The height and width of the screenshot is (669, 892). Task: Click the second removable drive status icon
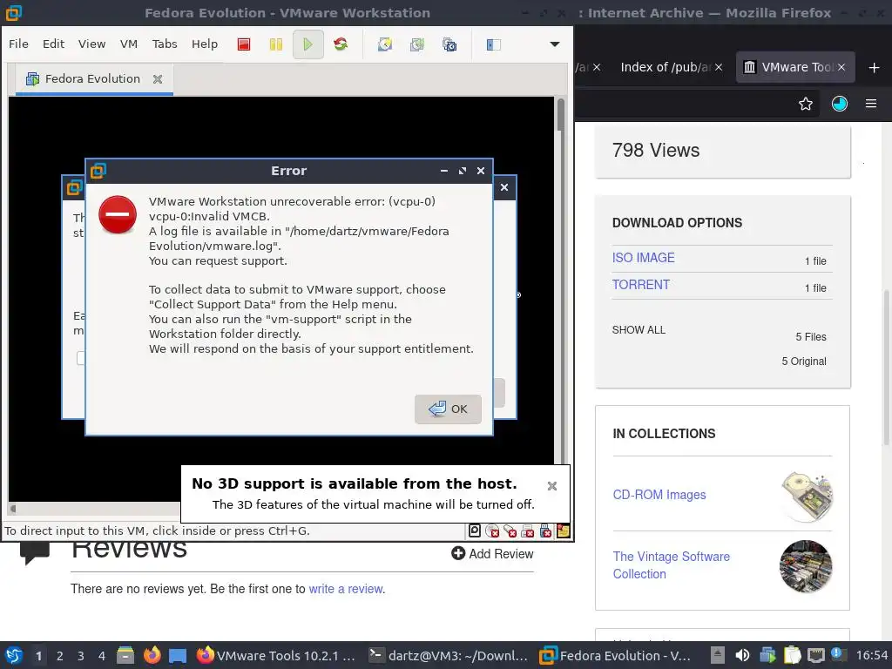click(x=510, y=530)
